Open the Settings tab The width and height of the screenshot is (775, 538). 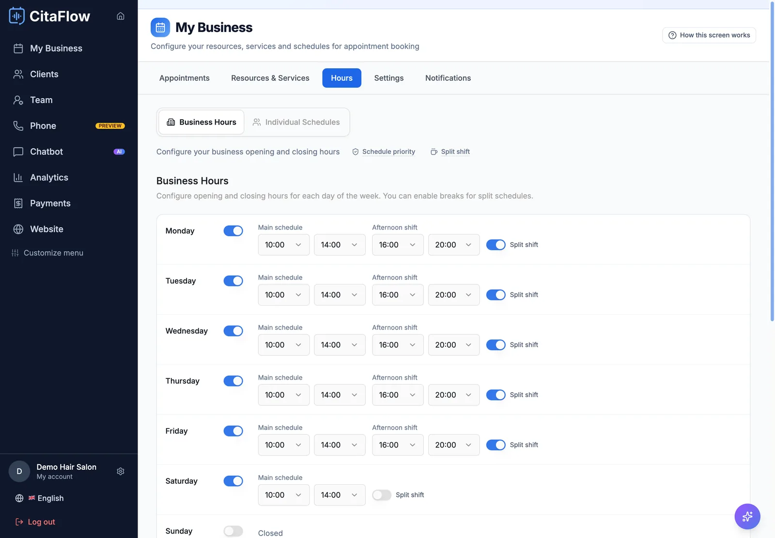coord(389,78)
